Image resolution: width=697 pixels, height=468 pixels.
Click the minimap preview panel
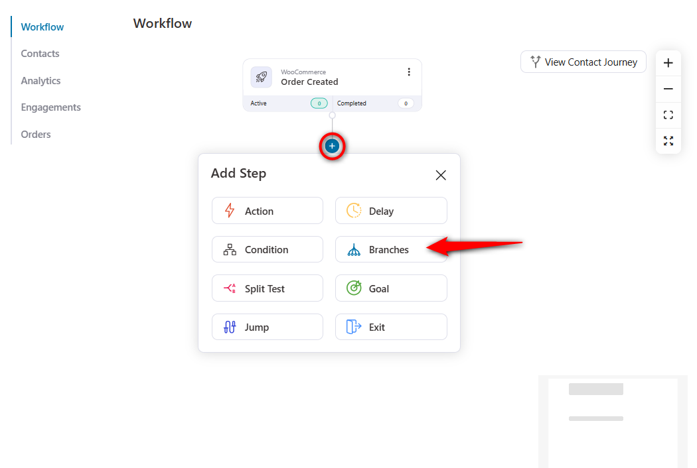613,422
